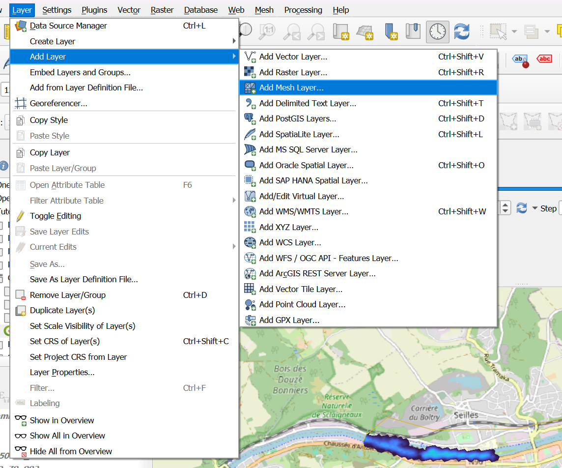
Task: Click the Add WMS/WMTS Layer globe icon
Action: (250, 211)
